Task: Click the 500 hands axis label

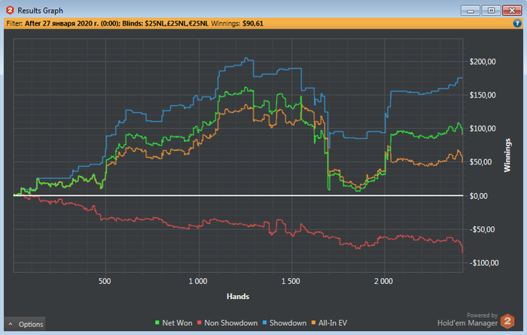Action: tap(105, 281)
